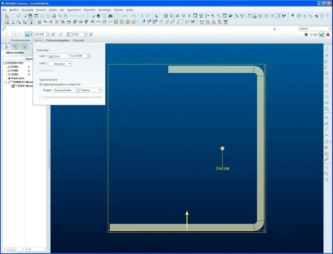This screenshot has width=333, height=254.
Task: Click the undo arrow icon
Action: click(x=125, y=16)
